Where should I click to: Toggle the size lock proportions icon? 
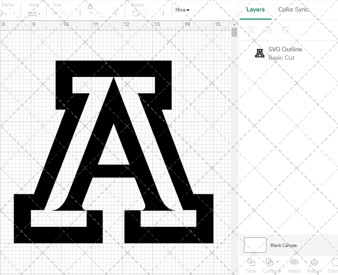point(90,6)
